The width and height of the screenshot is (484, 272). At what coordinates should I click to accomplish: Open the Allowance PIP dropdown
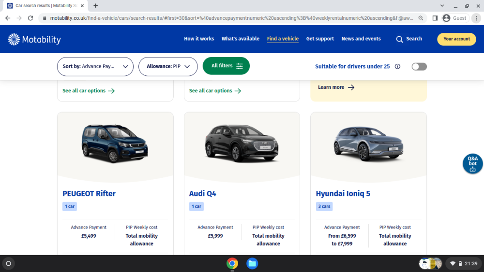point(168,67)
